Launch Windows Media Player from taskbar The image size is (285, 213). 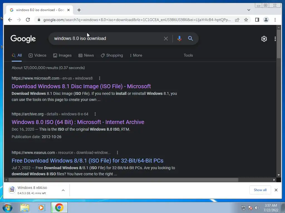click(x=42, y=207)
